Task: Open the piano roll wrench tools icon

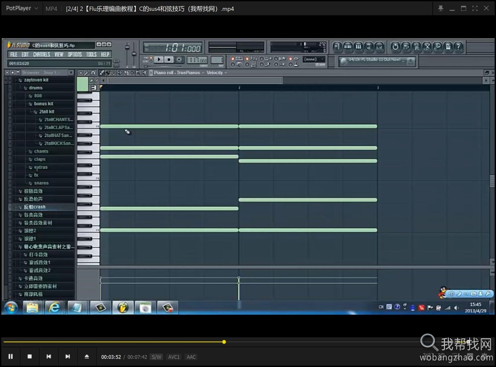Action: point(87,73)
